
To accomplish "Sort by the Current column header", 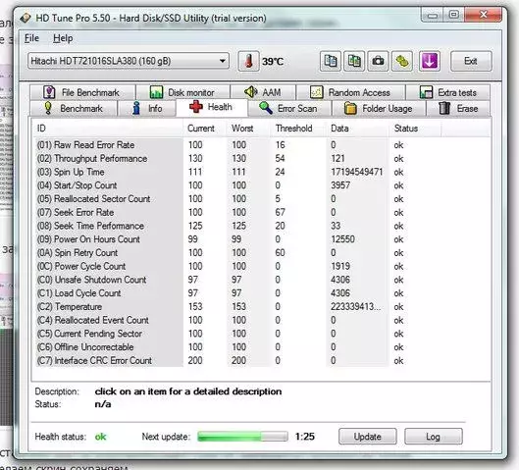I will (x=204, y=129).
